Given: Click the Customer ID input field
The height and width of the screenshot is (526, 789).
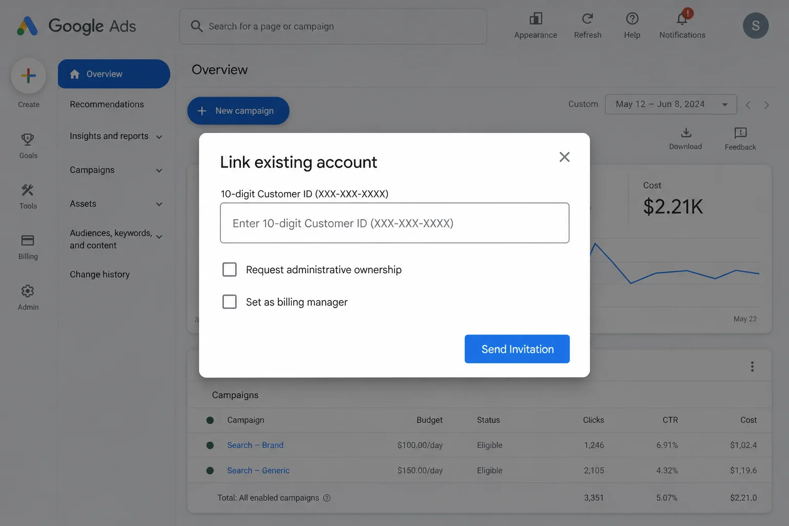Looking at the screenshot, I should (x=394, y=223).
